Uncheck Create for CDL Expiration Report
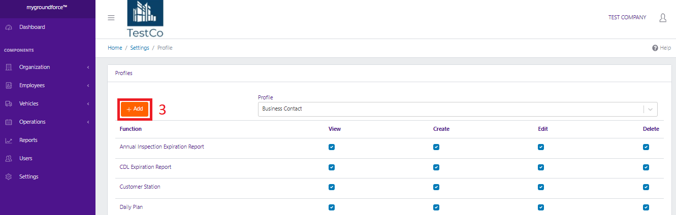This screenshot has height=215, width=676. click(436, 167)
